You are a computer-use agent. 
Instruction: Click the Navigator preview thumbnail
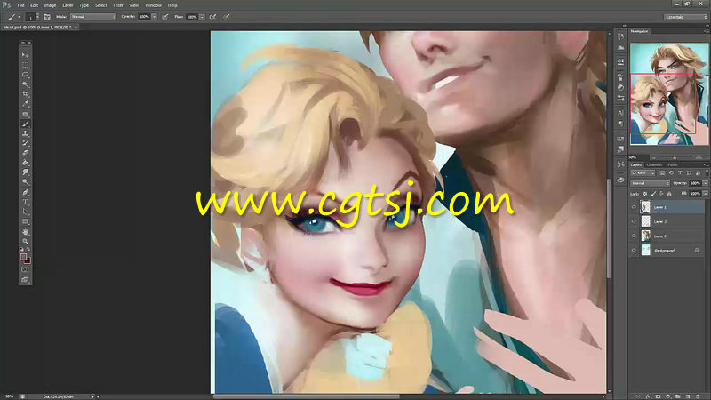[x=669, y=94]
